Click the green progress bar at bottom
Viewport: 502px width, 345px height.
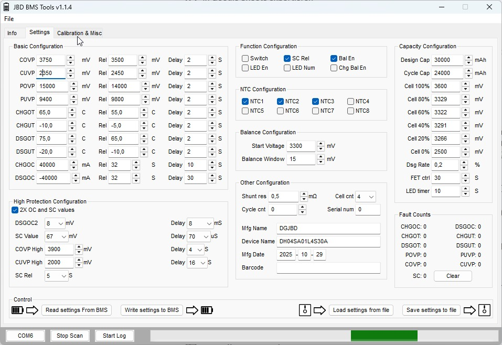tap(384, 336)
